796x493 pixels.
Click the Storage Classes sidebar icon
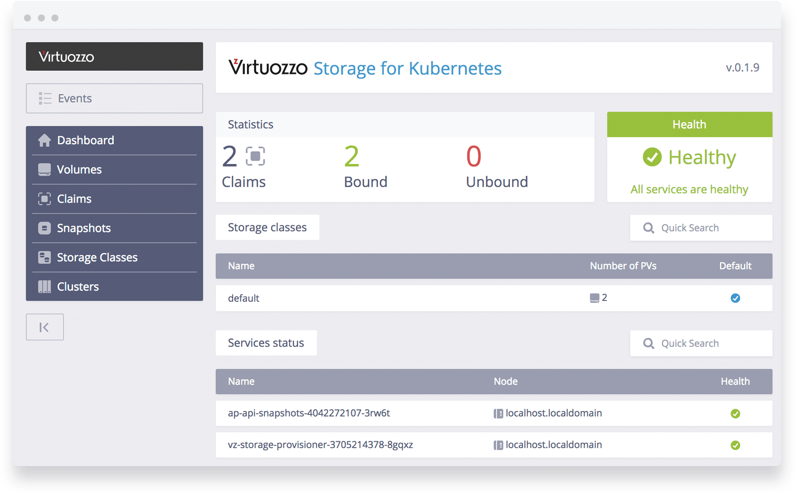coord(44,257)
